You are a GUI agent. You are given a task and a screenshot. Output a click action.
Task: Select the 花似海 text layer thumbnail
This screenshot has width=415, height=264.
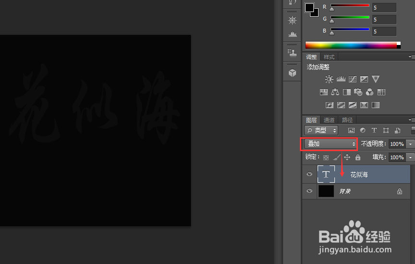[x=326, y=174]
